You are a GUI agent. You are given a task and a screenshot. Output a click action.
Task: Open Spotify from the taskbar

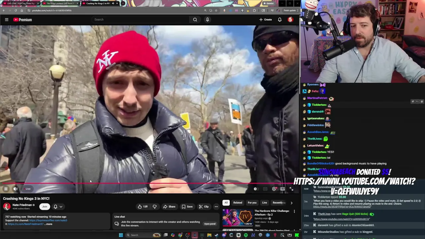pyautogui.click(x=246, y=235)
